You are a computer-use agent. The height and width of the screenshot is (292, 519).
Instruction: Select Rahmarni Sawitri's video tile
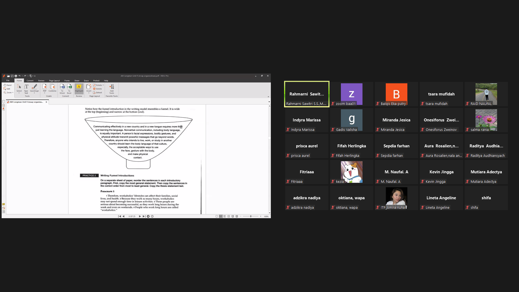pos(307,94)
